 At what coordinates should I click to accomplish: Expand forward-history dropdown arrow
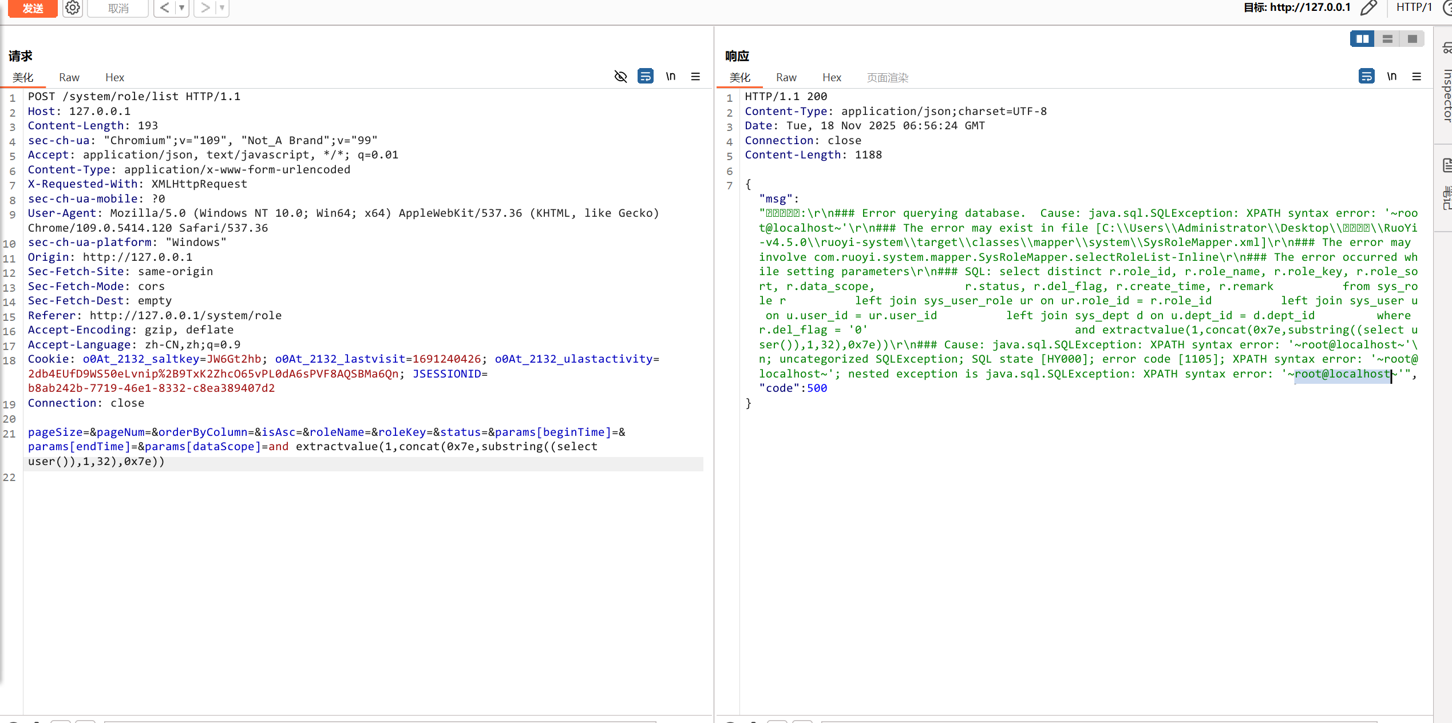pos(222,8)
